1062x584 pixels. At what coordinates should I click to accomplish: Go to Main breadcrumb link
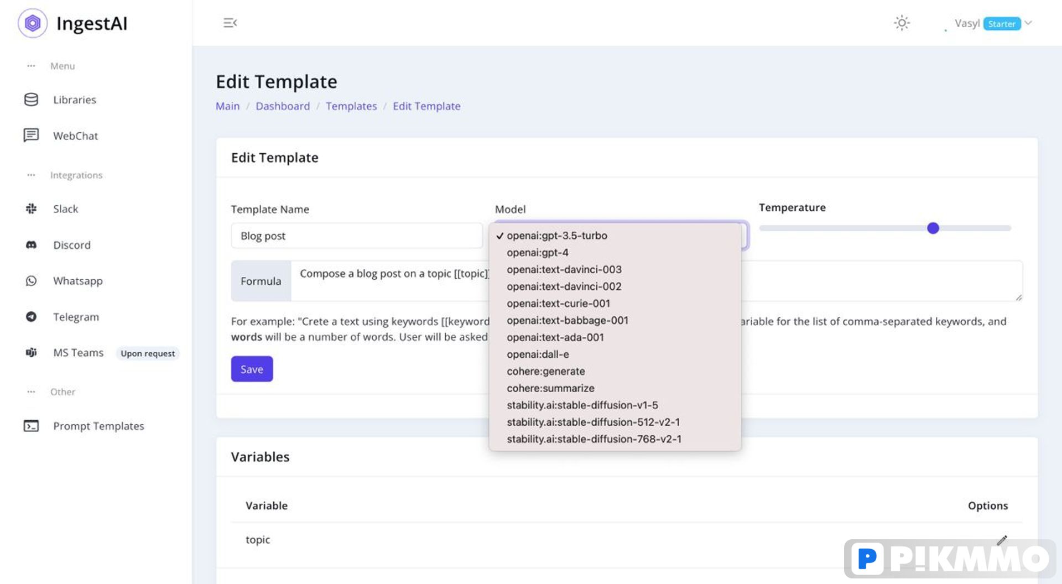click(x=227, y=106)
